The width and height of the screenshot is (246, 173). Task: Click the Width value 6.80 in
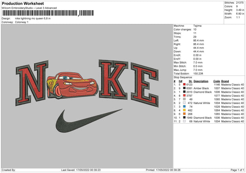point(240,14)
